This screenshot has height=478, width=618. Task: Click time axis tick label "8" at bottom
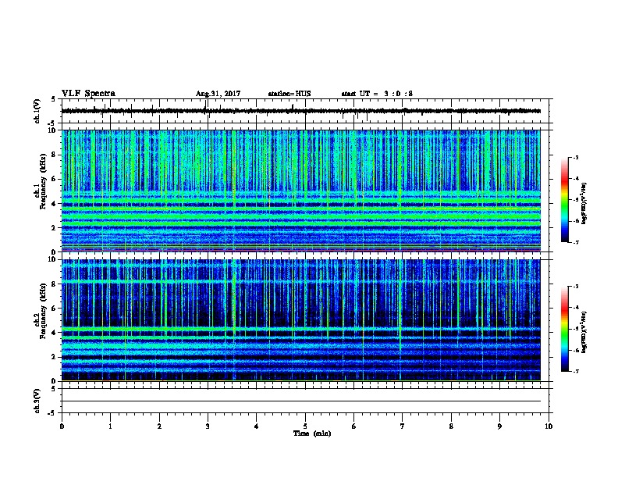pyautogui.click(x=451, y=426)
